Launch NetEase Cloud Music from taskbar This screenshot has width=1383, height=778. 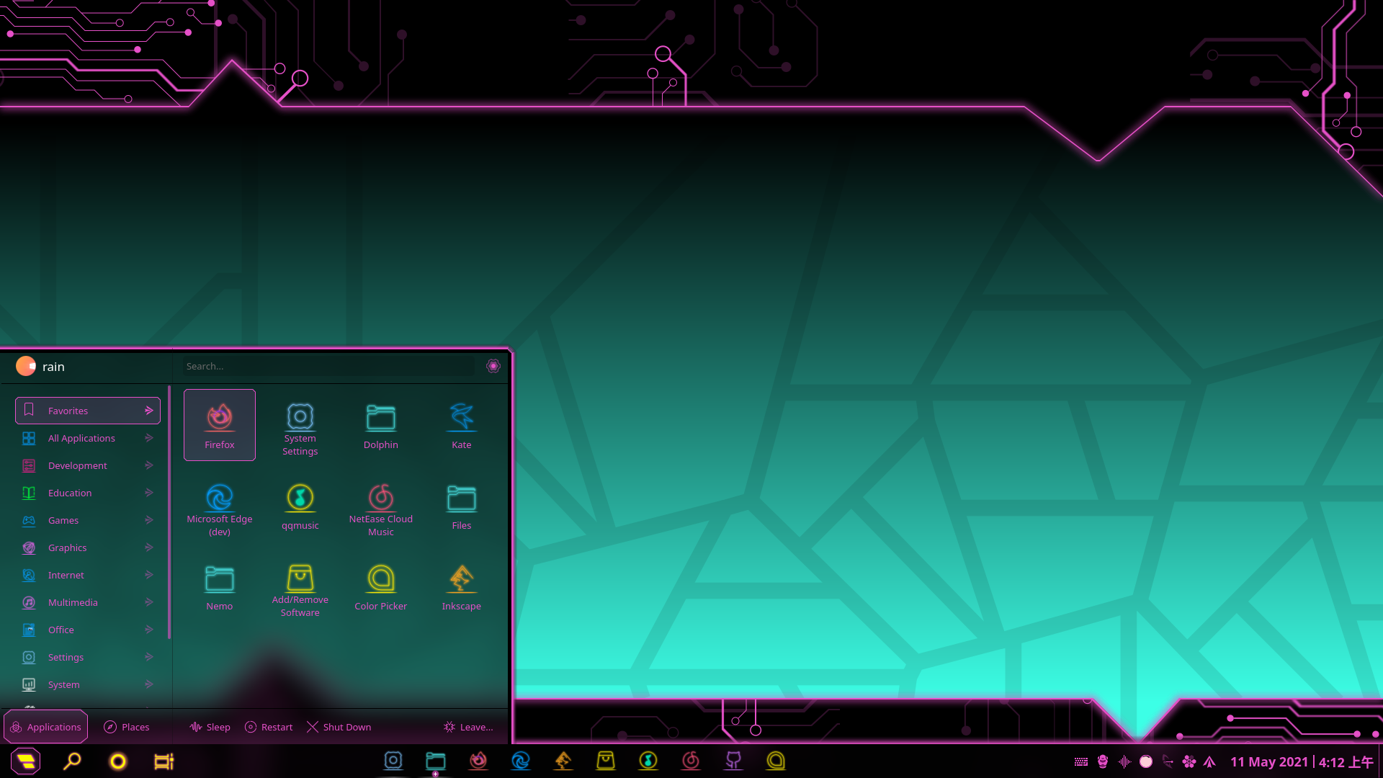[691, 761]
